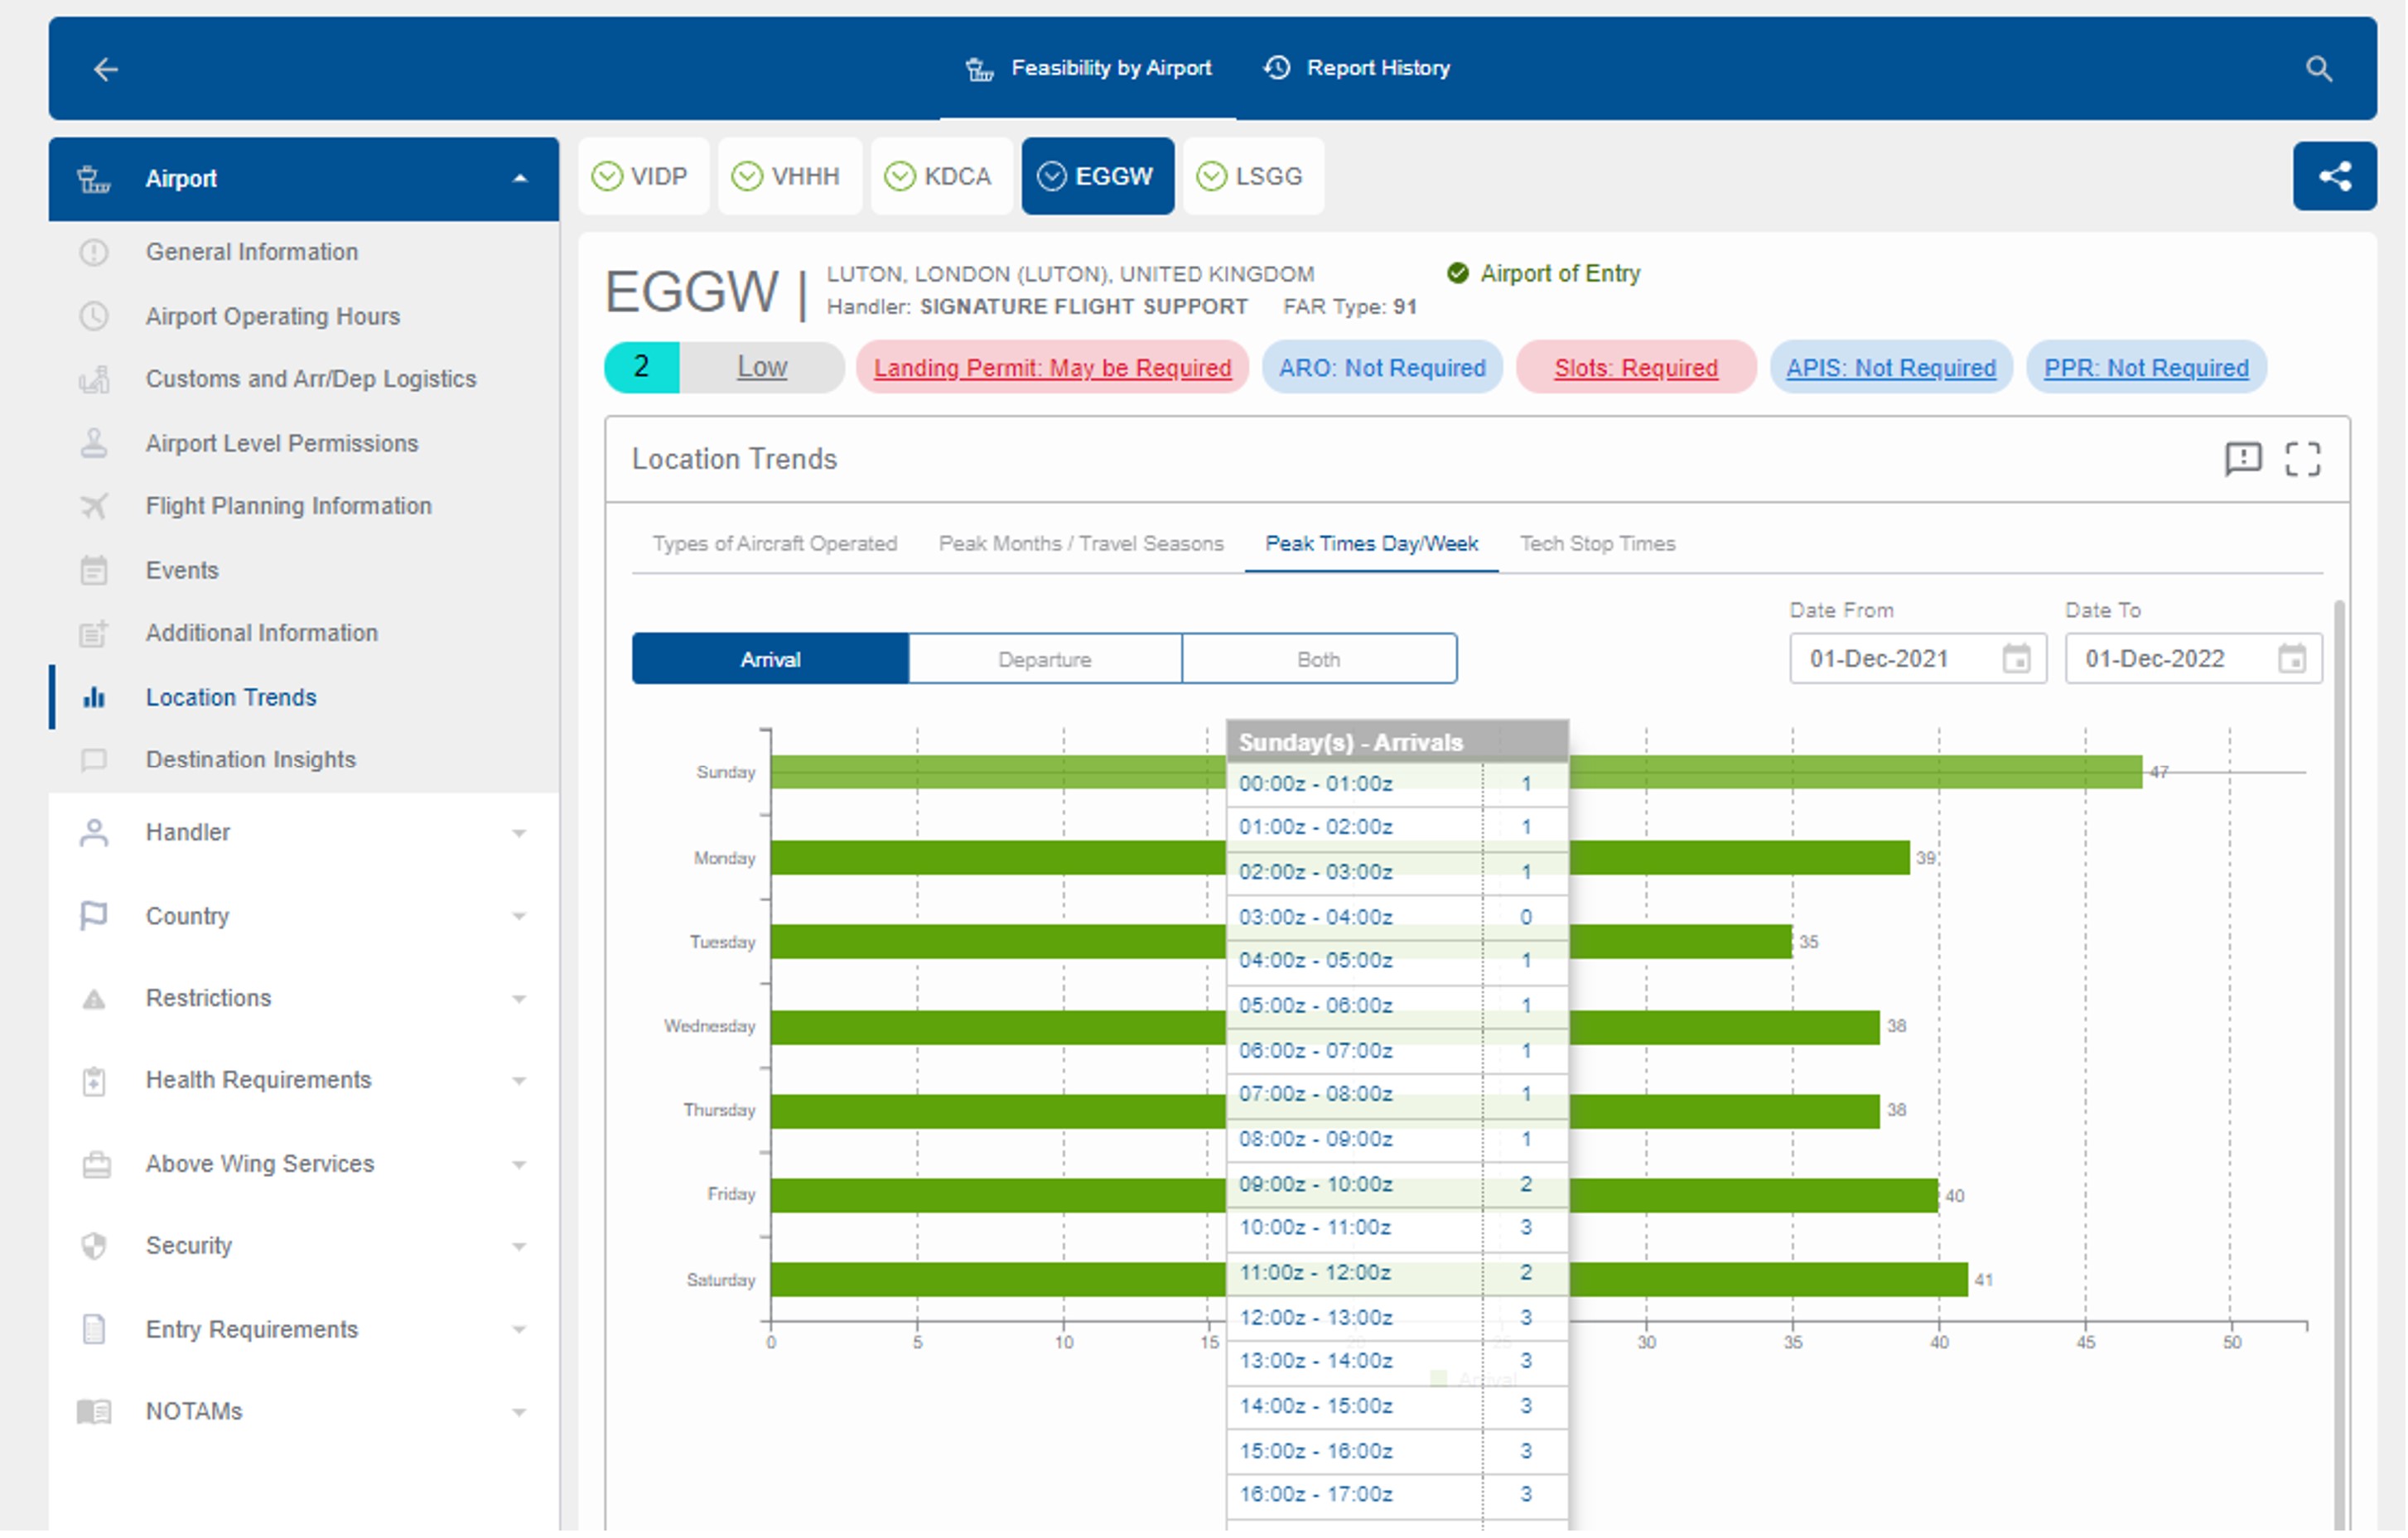The height and width of the screenshot is (1538, 2408).
Task: Open Feasibility by Airport in header
Action: [x=1088, y=68]
